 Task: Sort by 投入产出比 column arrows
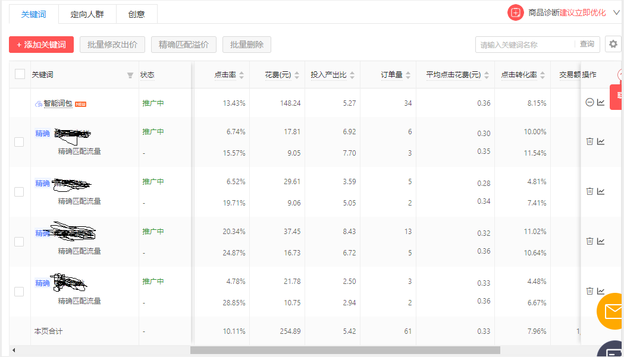pyautogui.click(x=352, y=75)
